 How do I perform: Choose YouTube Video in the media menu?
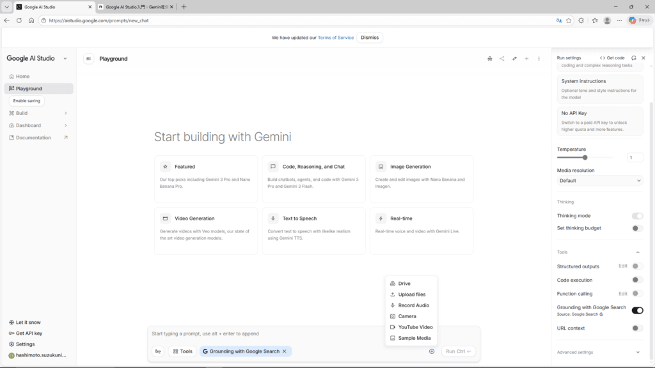coord(415,327)
